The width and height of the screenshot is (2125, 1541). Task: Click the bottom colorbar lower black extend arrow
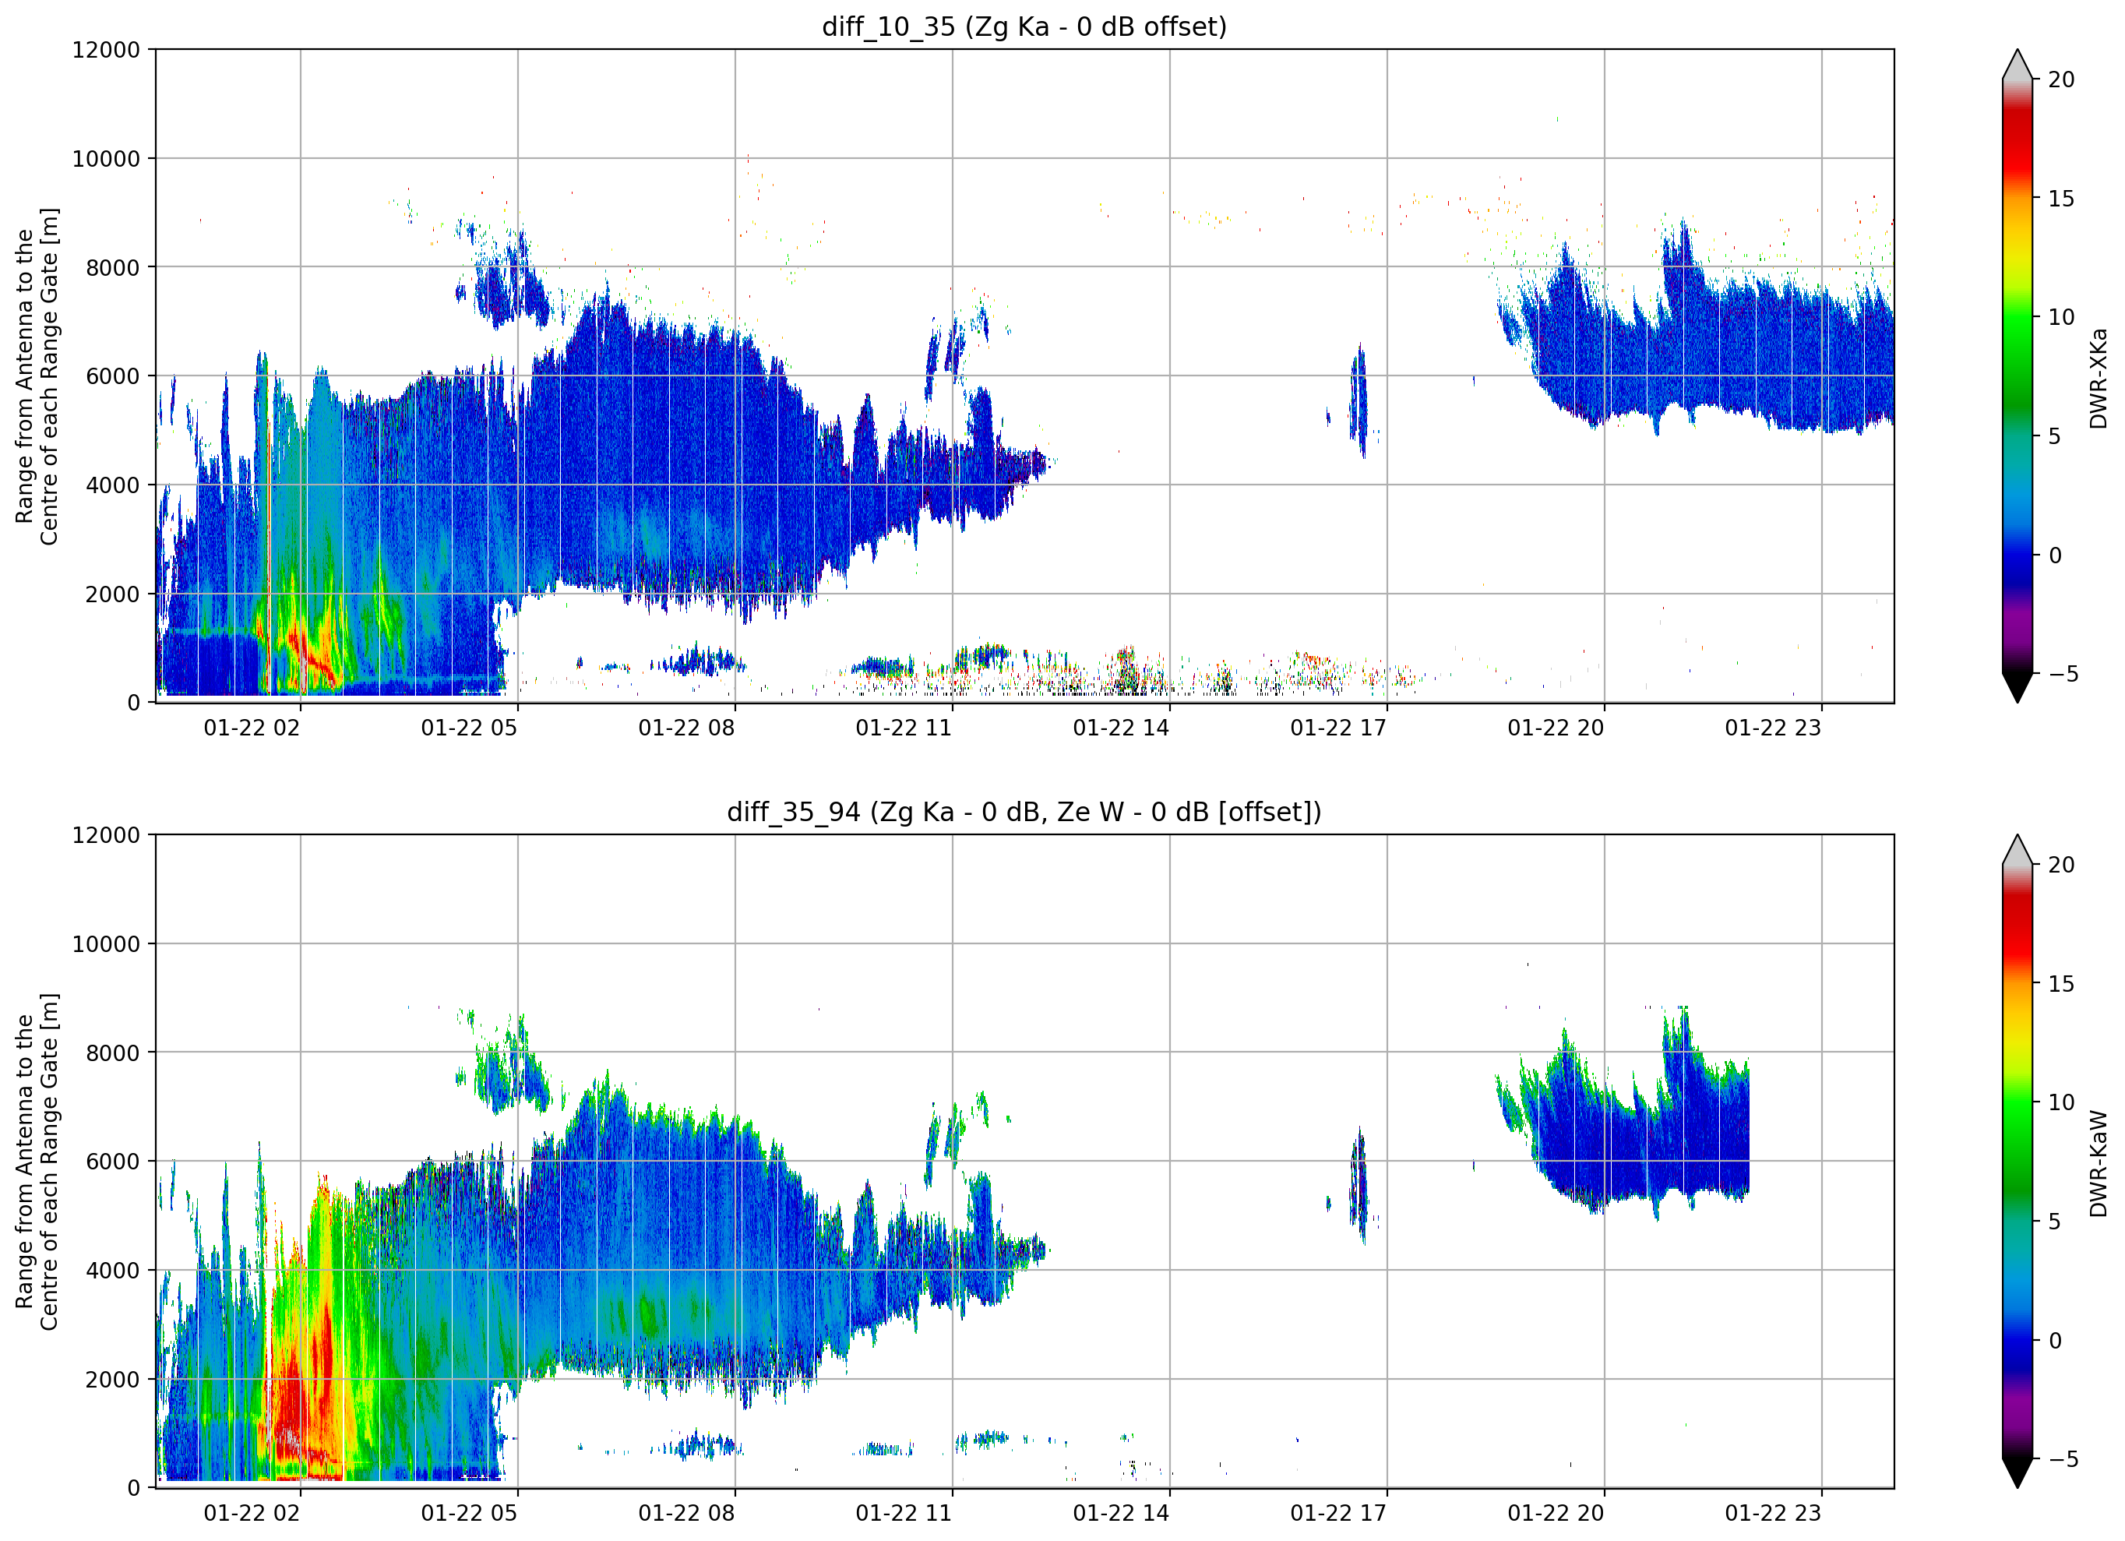(x=2018, y=1472)
